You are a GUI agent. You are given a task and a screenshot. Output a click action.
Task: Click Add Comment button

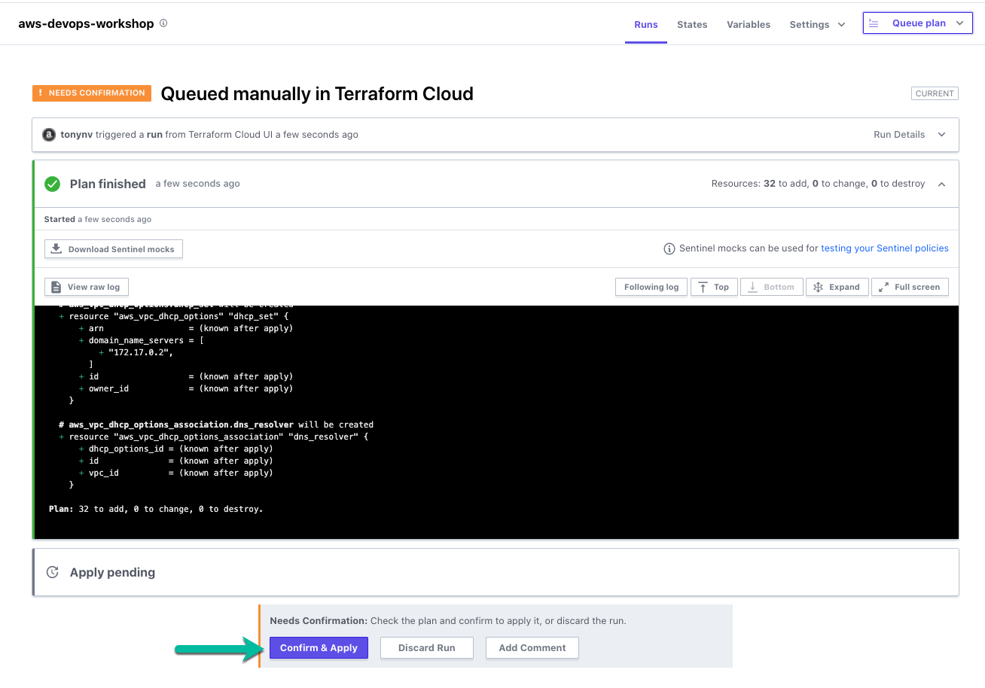click(532, 648)
